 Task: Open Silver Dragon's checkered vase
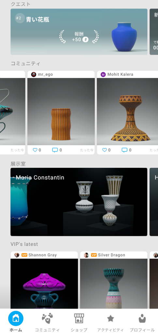click(114, 284)
